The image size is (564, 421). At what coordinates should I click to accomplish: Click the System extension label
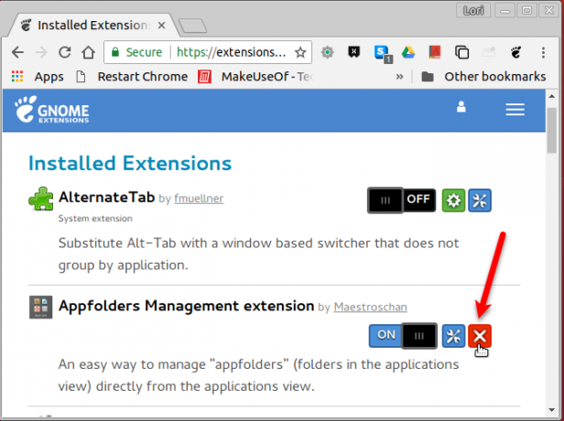click(95, 218)
